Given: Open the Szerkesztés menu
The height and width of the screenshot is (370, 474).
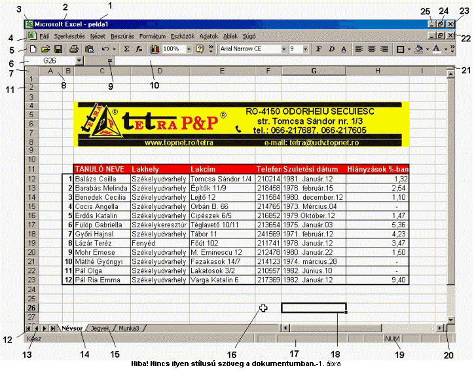Looking at the screenshot, I should tap(69, 36).
